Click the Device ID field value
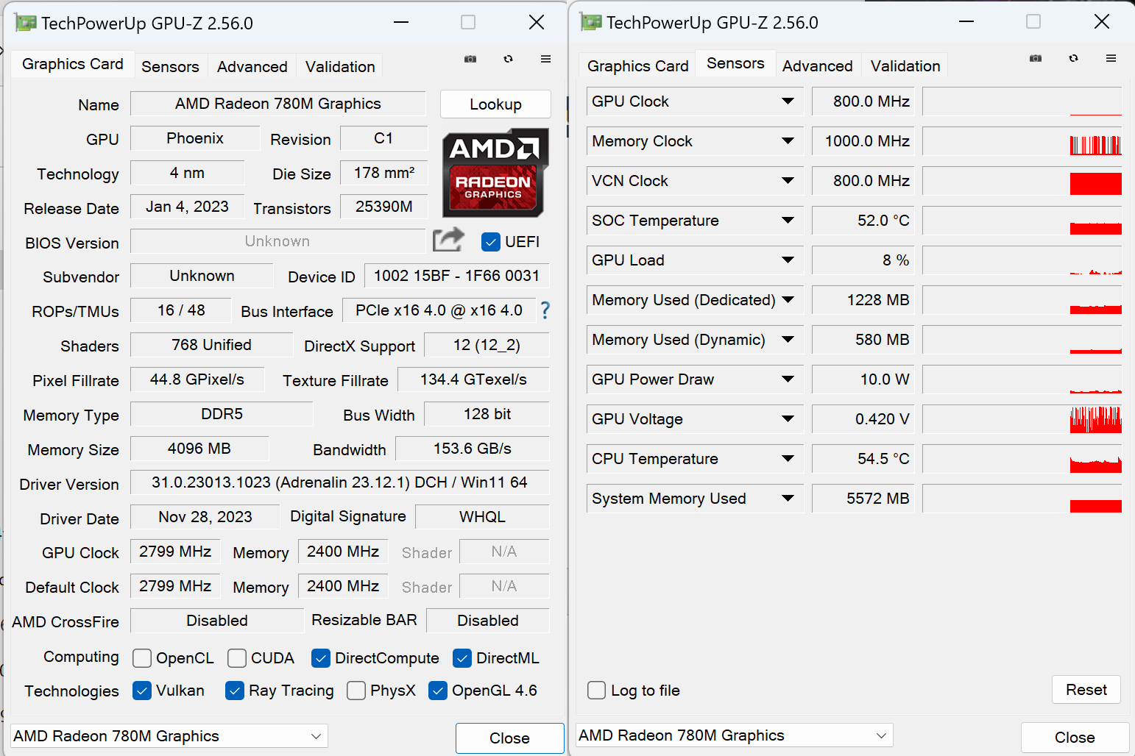Screen dimensions: 1135x756 point(456,276)
